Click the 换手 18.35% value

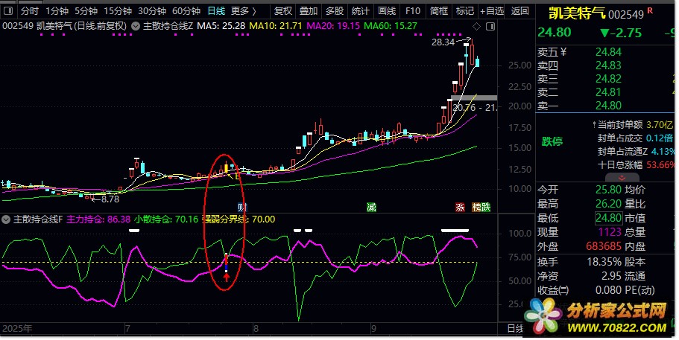604,262
